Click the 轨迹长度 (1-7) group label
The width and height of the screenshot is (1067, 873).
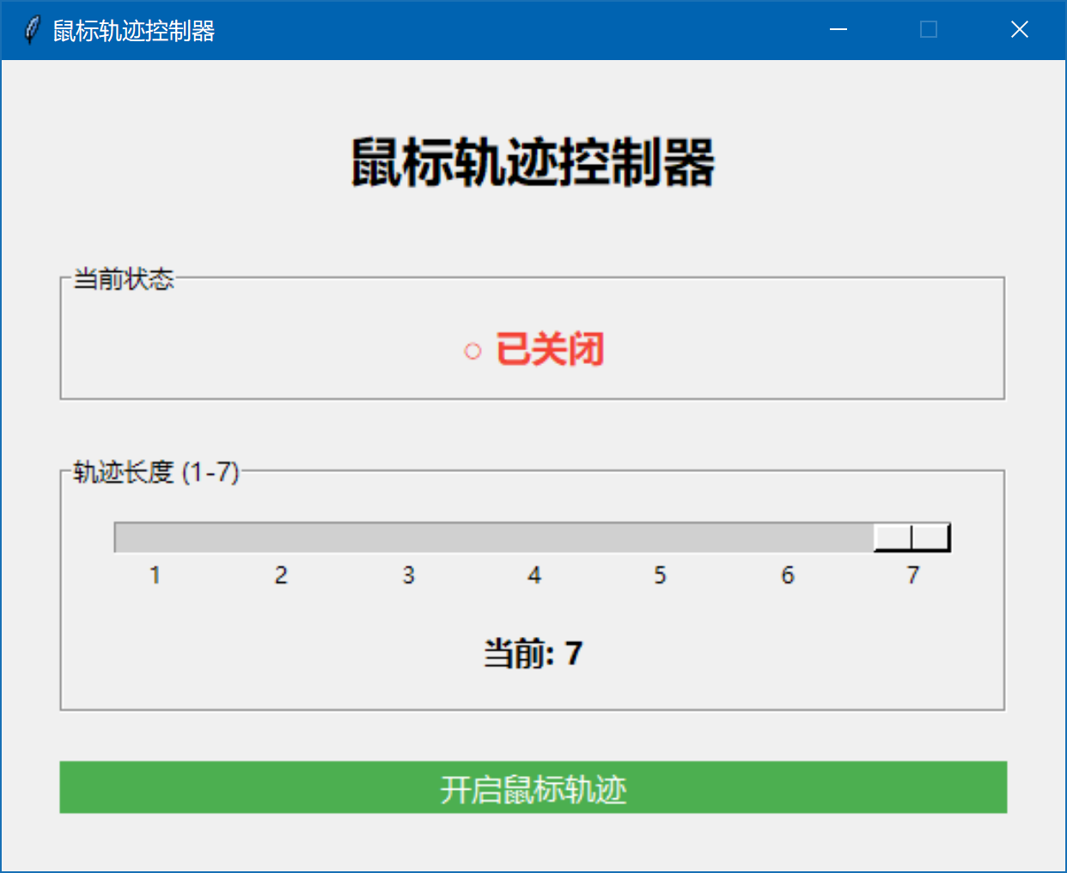pyautogui.click(x=155, y=472)
